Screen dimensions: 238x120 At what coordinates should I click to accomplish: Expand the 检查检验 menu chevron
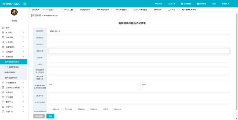(x=23, y=42)
